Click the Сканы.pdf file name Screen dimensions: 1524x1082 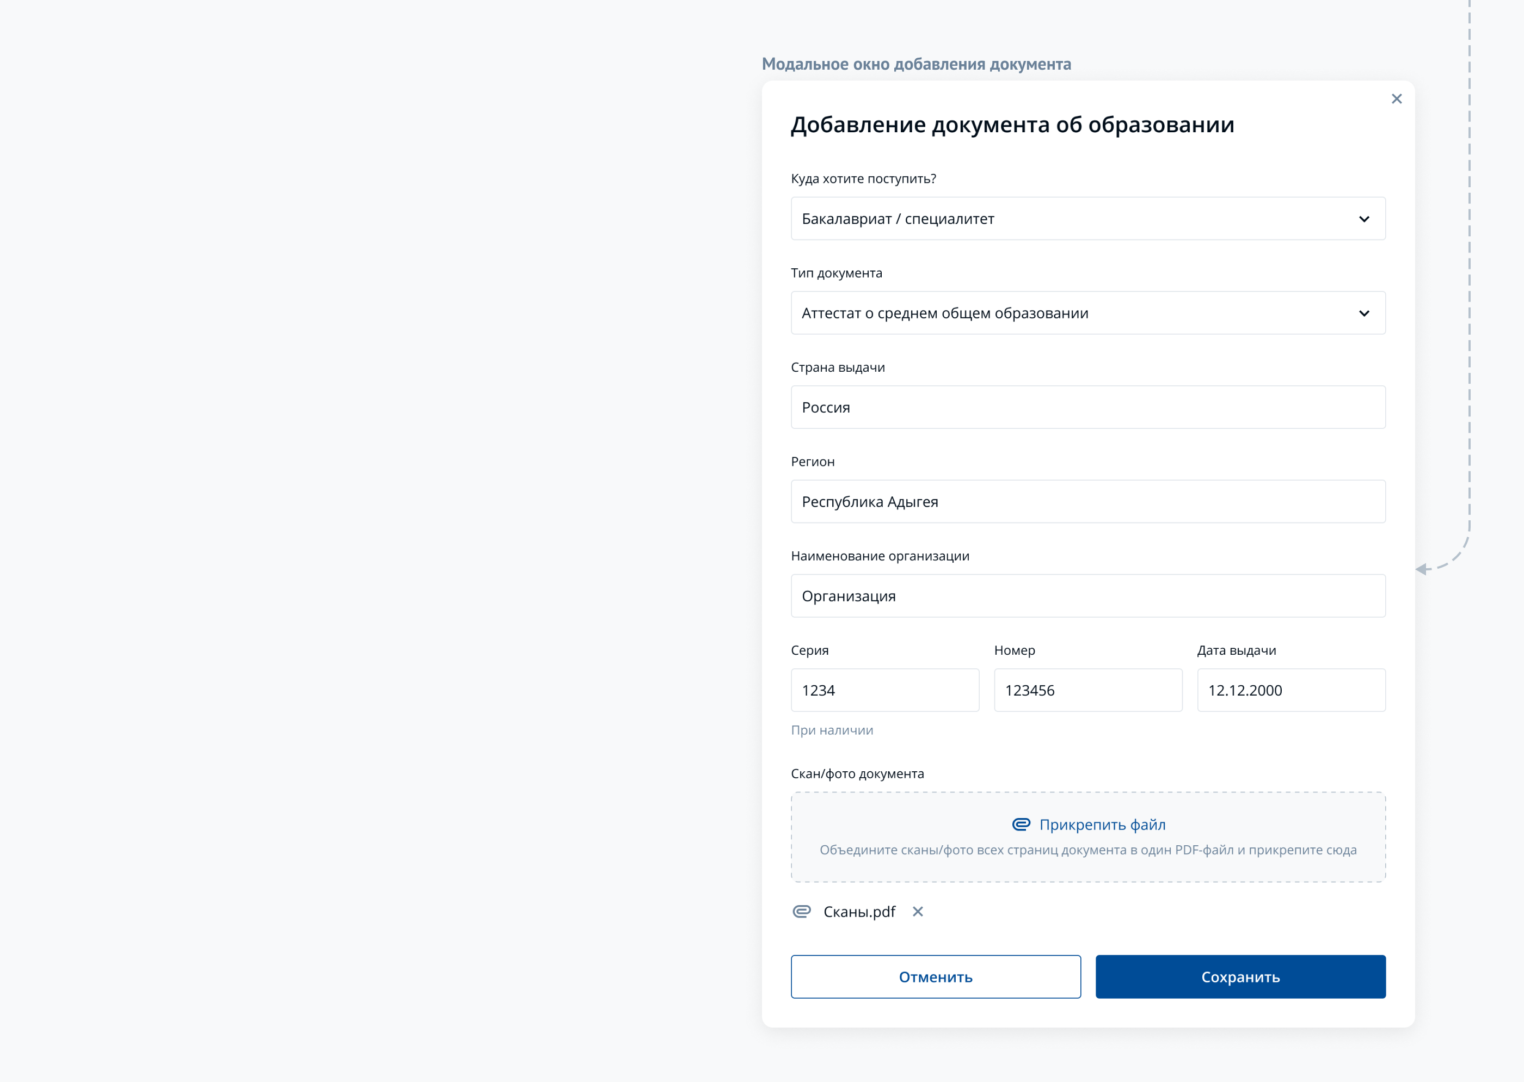tap(859, 912)
